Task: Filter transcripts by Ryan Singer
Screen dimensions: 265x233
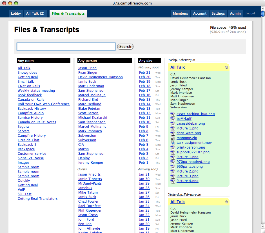Action: (88, 73)
